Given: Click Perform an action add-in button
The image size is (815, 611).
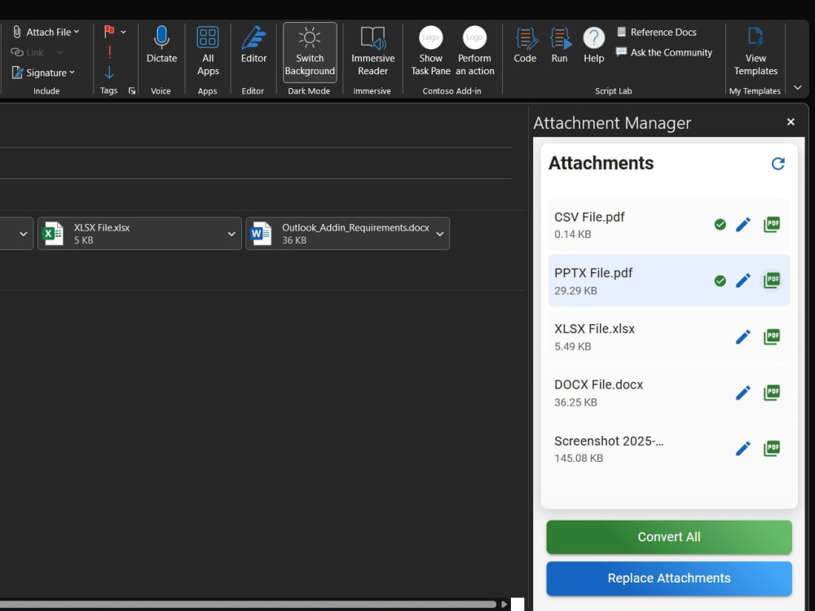Looking at the screenshot, I should [474, 51].
